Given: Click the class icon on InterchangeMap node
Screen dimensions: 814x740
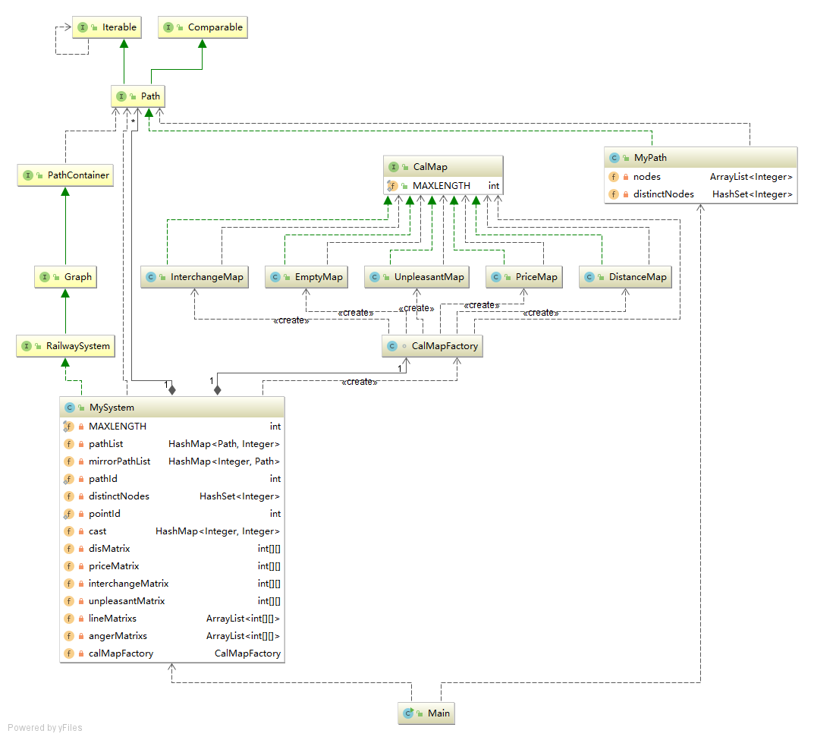Looking at the screenshot, I should (150, 277).
